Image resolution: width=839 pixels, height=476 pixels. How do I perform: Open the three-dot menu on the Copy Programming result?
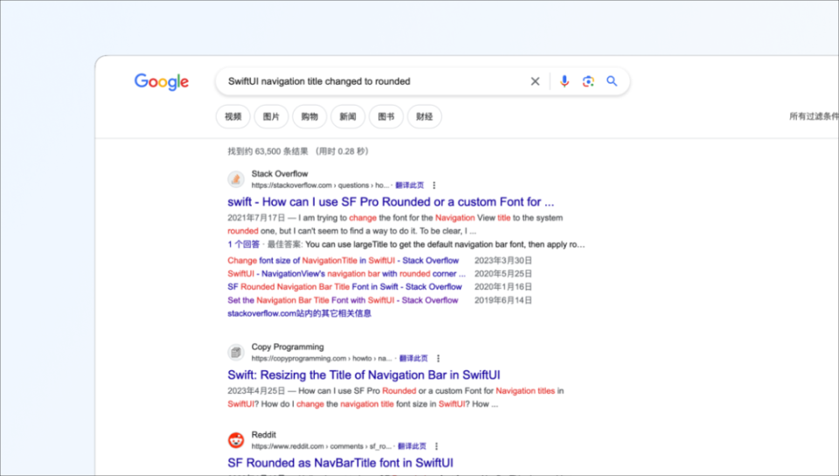tap(438, 358)
